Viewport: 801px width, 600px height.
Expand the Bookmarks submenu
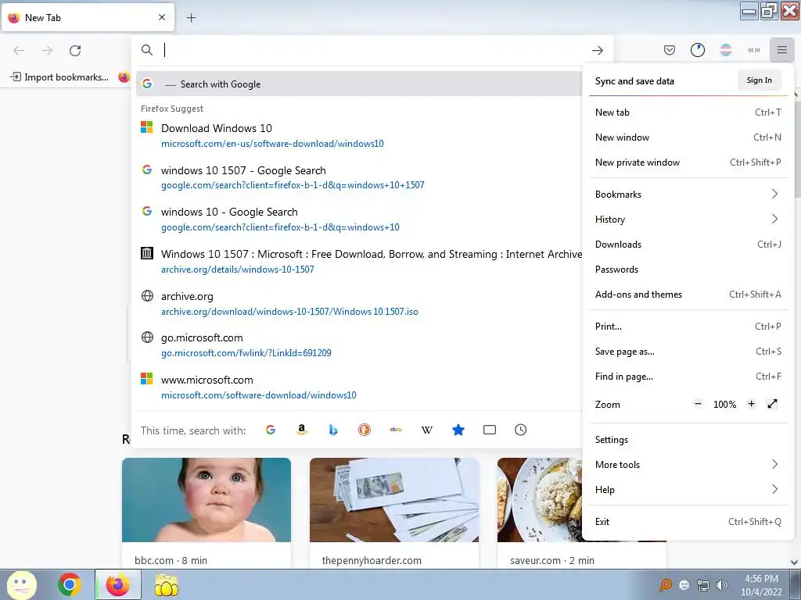point(688,195)
